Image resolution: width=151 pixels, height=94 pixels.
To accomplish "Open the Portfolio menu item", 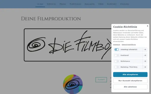I will click(75, 4).
